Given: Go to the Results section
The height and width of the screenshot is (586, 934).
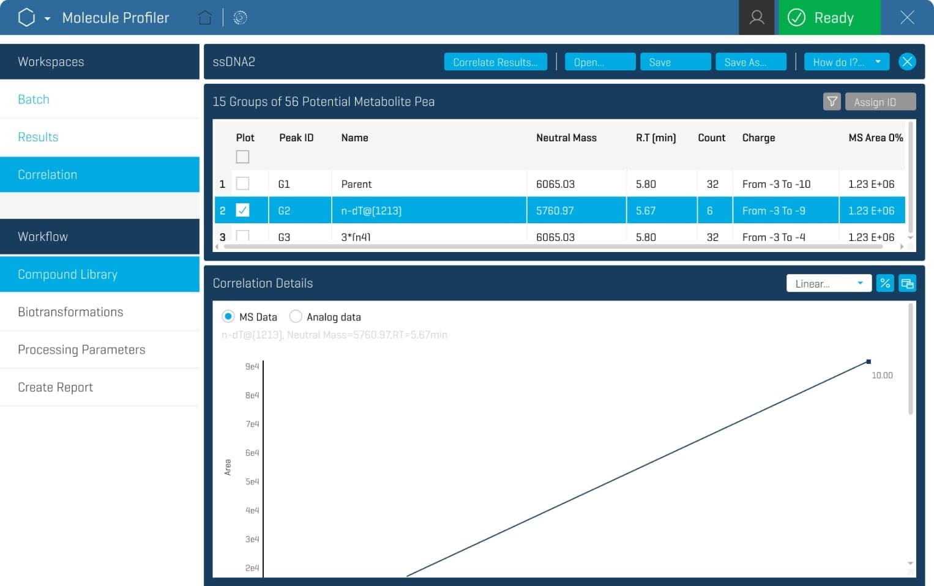Looking at the screenshot, I should pyautogui.click(x=38, y=137).
